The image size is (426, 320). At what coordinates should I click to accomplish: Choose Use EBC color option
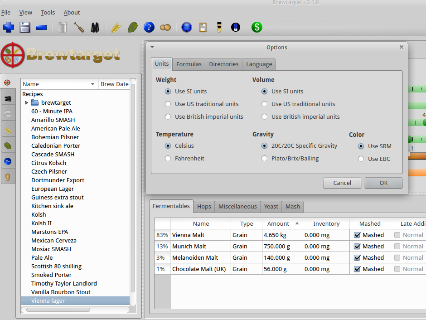(361, 159)
